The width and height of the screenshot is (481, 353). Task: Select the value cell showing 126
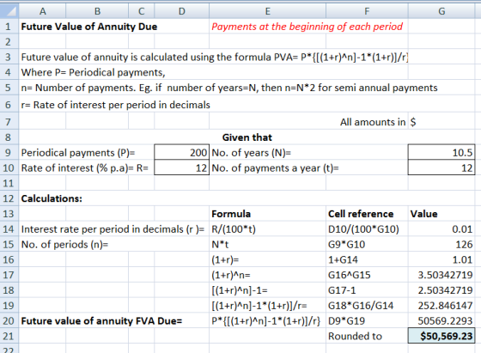point(441,245)
